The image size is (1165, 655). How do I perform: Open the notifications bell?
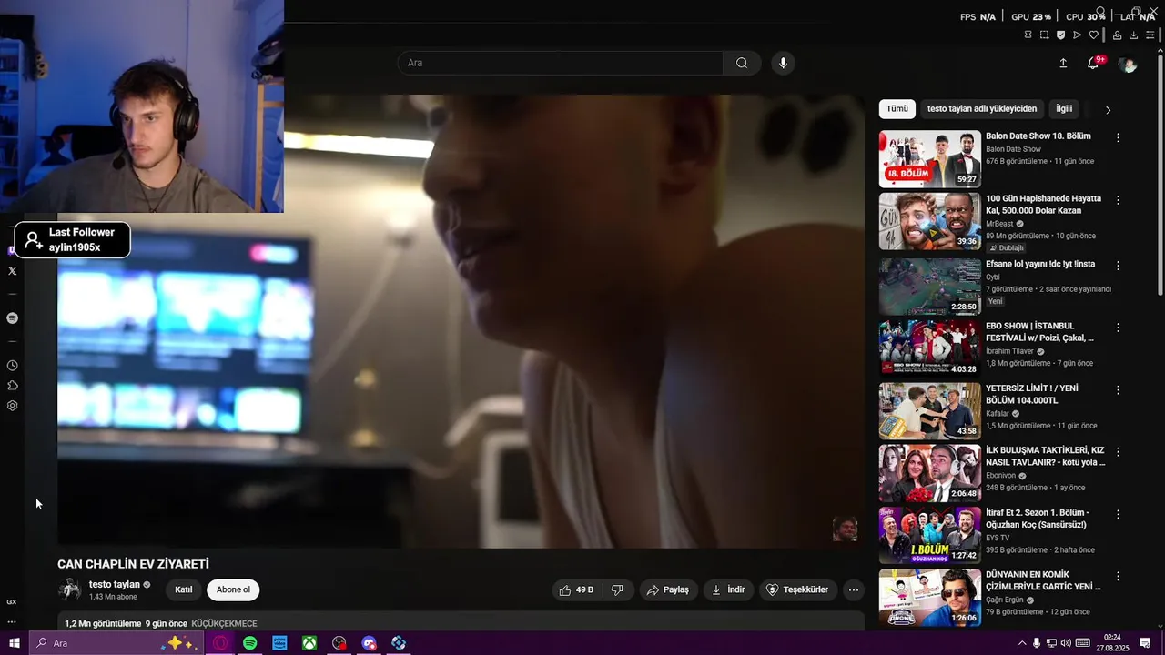pyautogui.click(x=1093, y=63)
